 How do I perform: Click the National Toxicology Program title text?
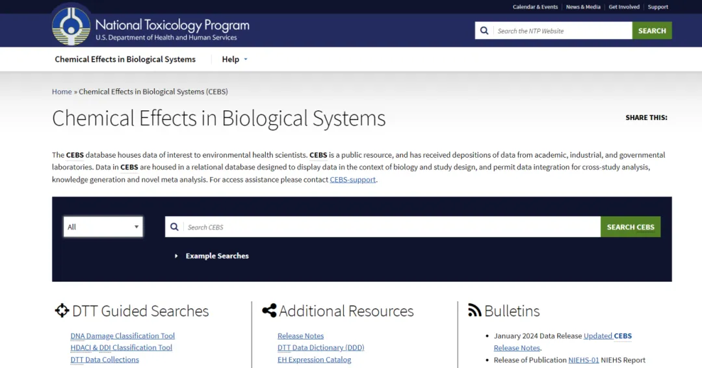click(x=172, y=25)
